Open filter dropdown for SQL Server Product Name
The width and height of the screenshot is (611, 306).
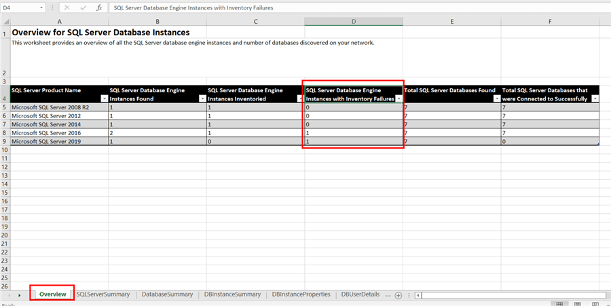(x=104, y=99)
